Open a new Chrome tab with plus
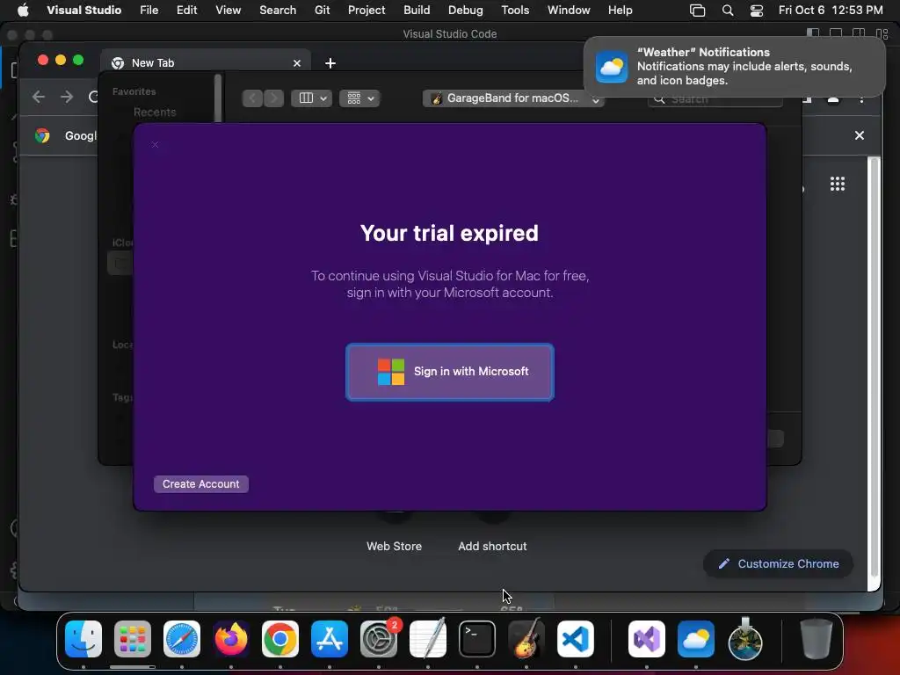The image size is (900, 675). [330, 63]
